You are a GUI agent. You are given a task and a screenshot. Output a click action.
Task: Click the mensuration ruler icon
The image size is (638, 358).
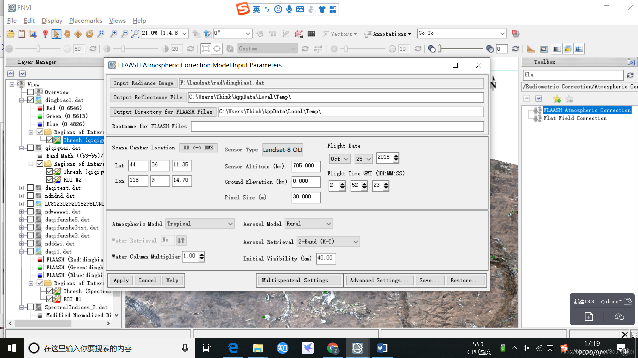pyautogui.click(x=531, y=49)
